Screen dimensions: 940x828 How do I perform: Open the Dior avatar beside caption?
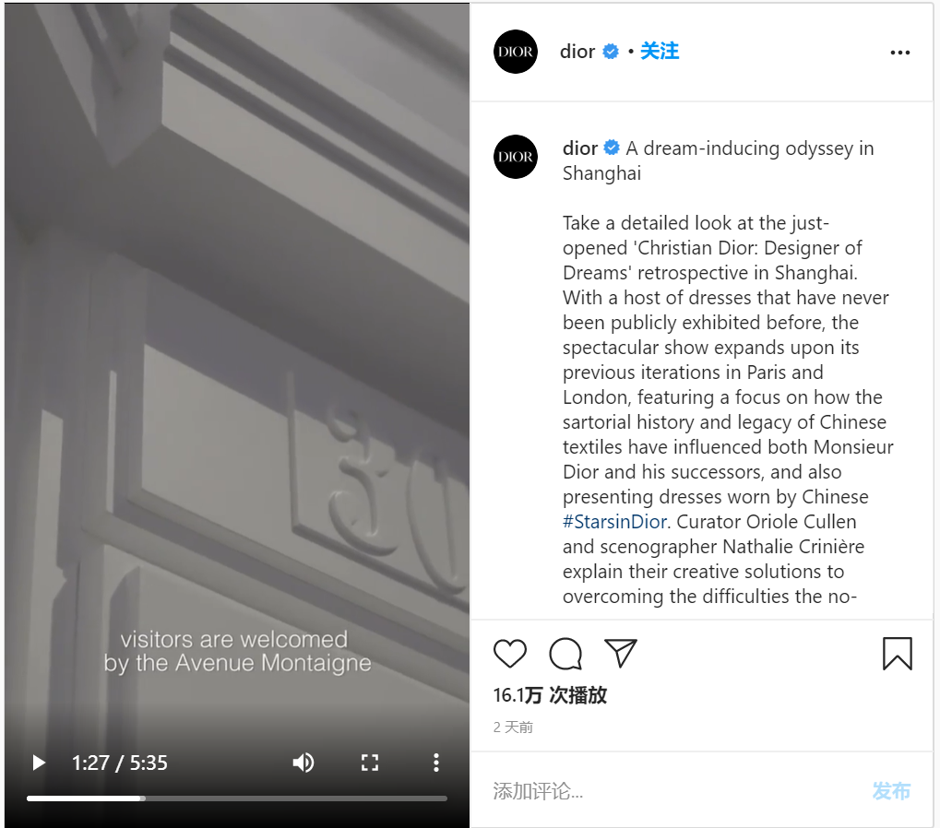[516, 157]
